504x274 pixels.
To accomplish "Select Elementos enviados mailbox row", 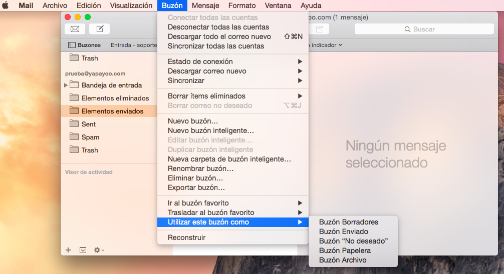I will (x=109, y=111).
